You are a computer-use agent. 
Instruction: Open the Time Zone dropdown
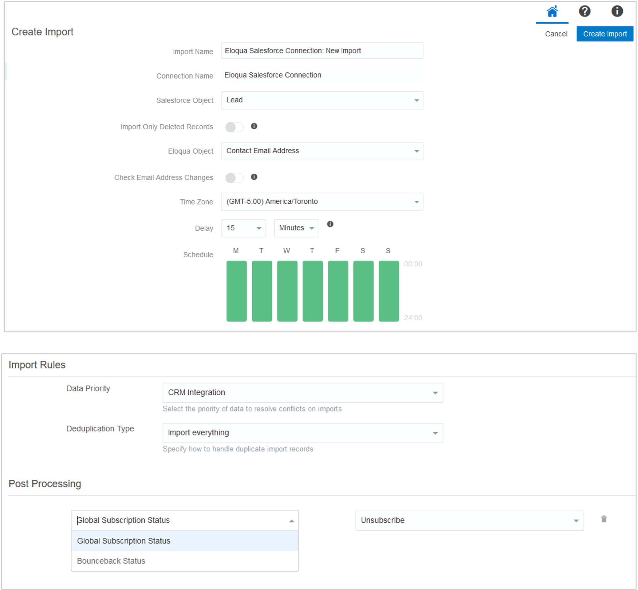[322, 202]
